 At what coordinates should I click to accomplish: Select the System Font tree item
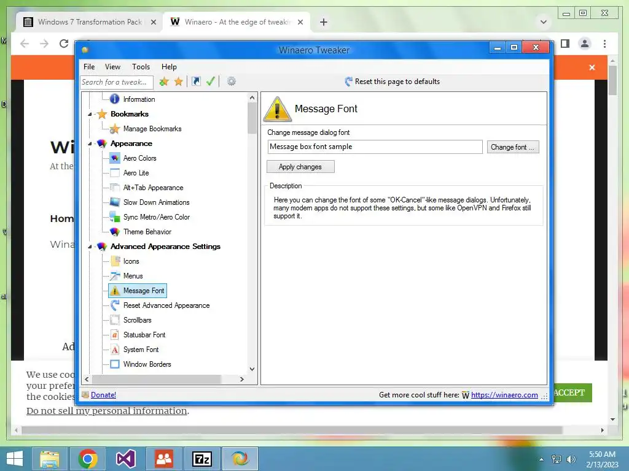click(x=141, y=350)
